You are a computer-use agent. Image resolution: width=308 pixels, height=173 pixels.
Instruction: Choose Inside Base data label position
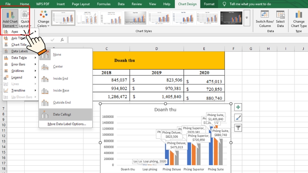tap(65, 90)
